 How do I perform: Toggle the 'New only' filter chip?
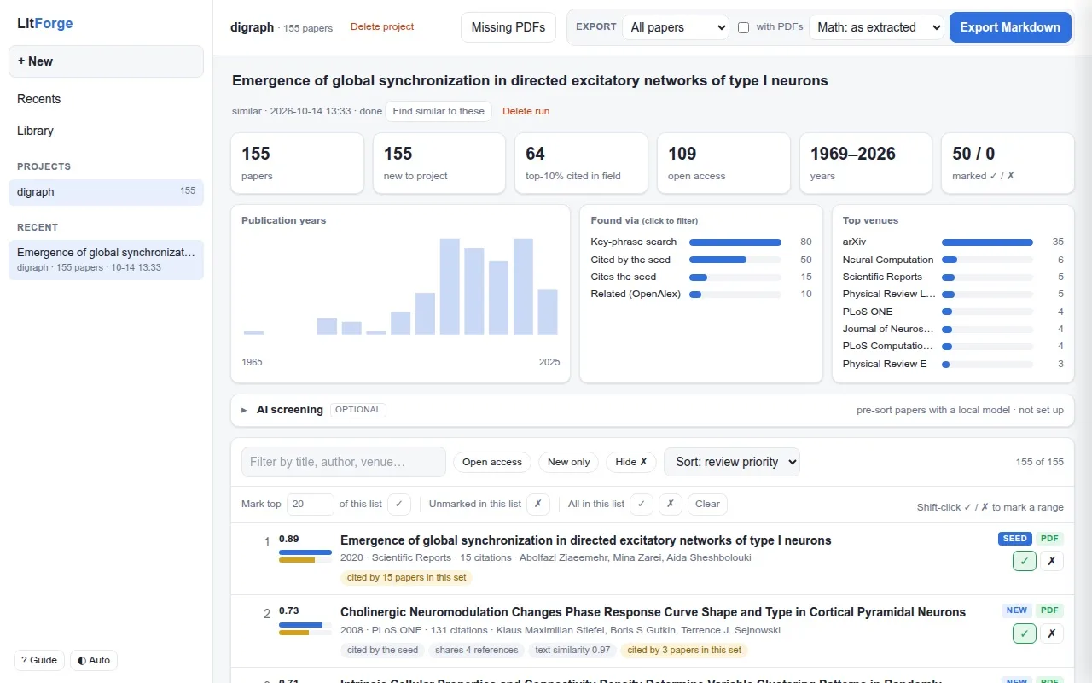point(569,462)
